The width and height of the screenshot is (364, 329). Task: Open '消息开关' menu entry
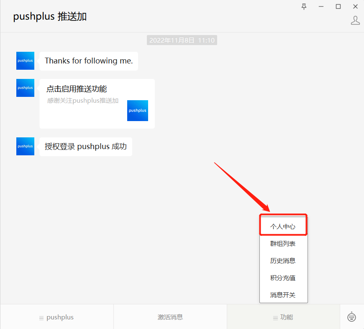pos(283,295)
